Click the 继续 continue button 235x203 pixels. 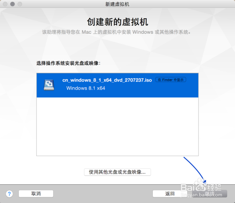(210, 194)
